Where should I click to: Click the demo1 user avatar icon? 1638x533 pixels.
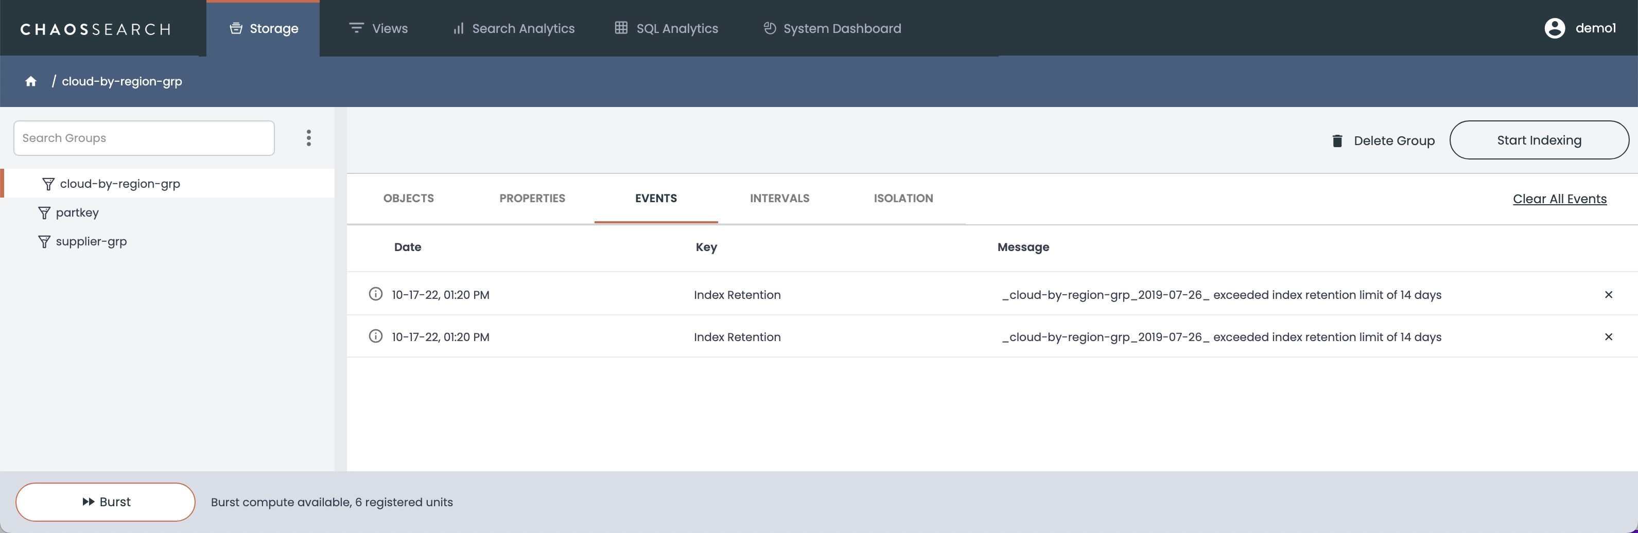[1554, 28]
